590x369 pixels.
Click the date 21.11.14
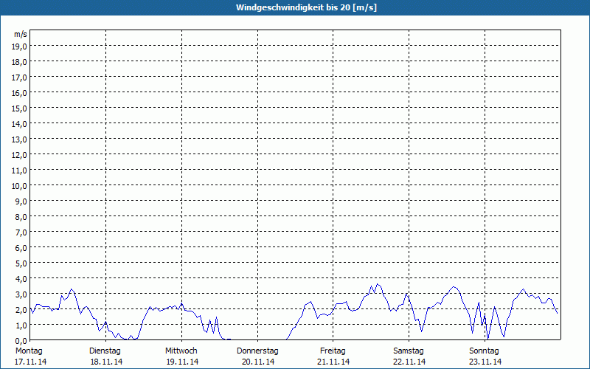point(333,362)
